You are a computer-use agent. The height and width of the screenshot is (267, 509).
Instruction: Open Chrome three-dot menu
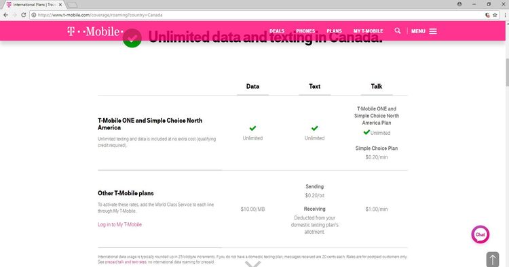pos(505,15)
